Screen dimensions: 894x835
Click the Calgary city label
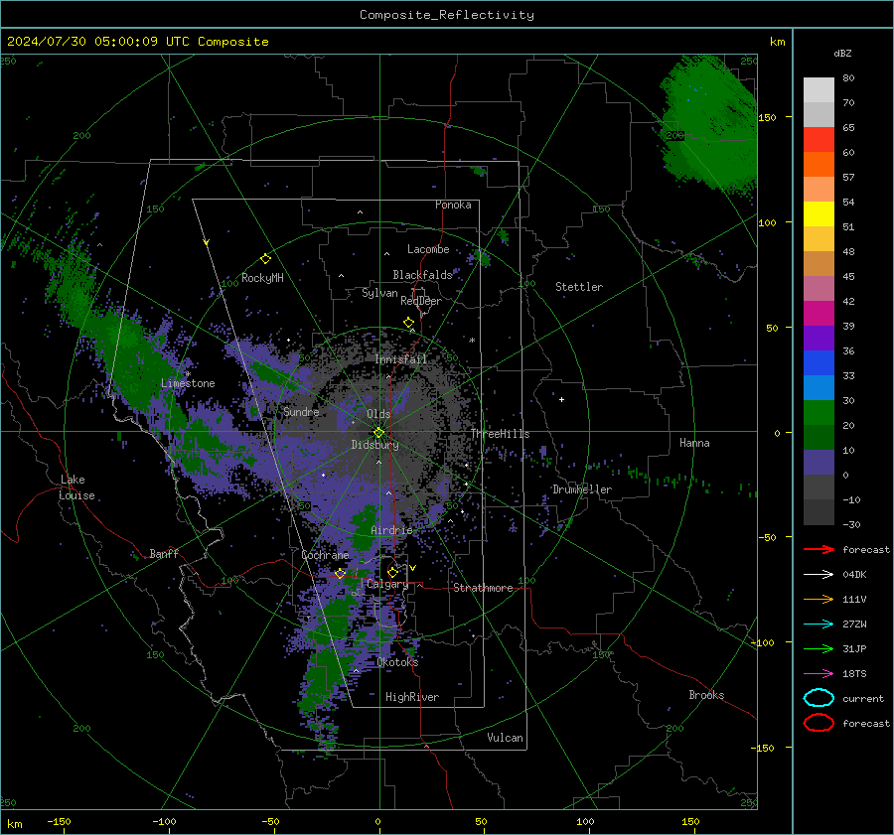tap(387, 584)
